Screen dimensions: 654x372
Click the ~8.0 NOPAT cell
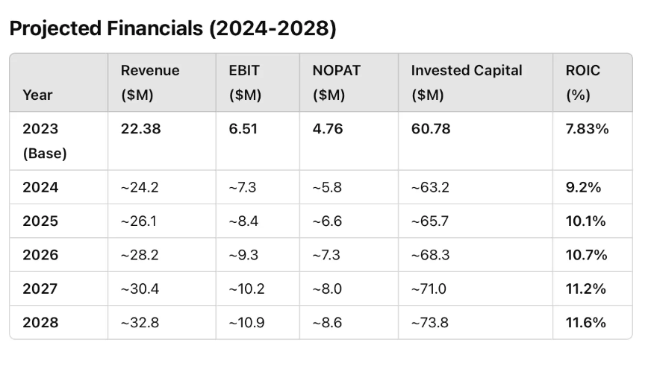click(x=327, y=289)
